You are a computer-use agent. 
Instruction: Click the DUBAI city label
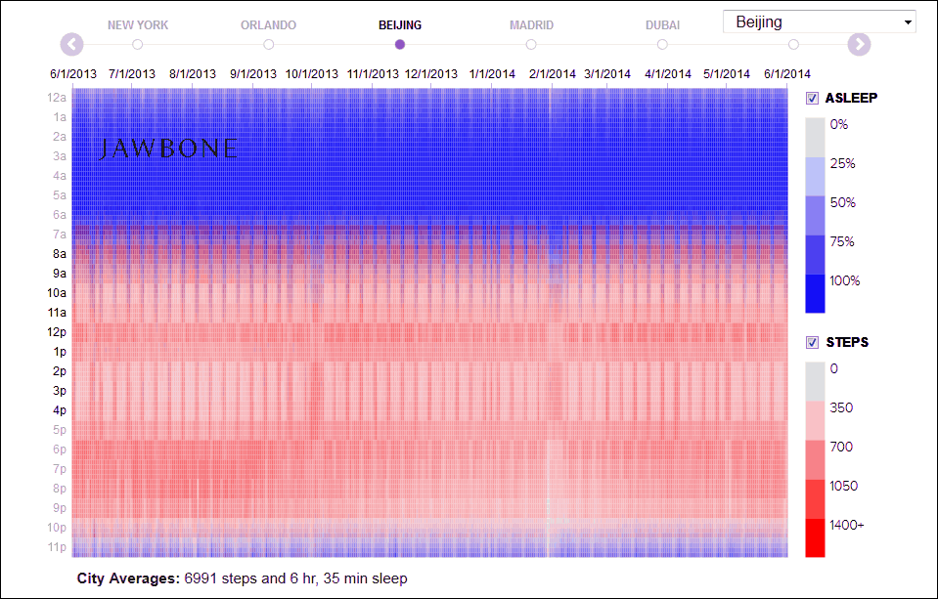pyautogui.click(x=662, y=25)
